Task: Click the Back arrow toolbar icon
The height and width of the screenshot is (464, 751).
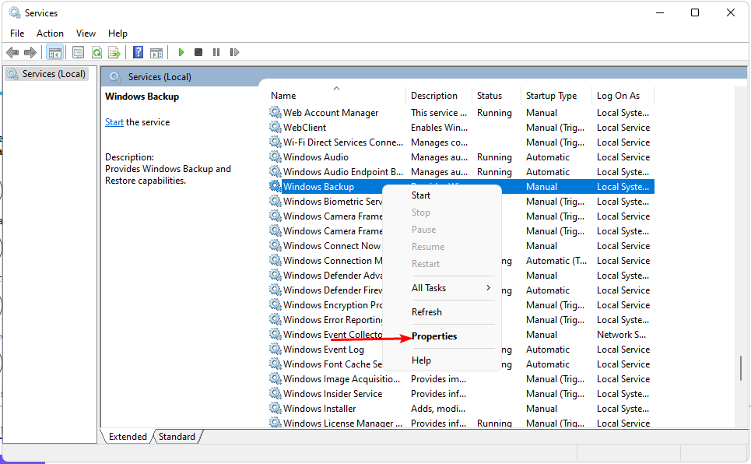Action: point(12,52)
